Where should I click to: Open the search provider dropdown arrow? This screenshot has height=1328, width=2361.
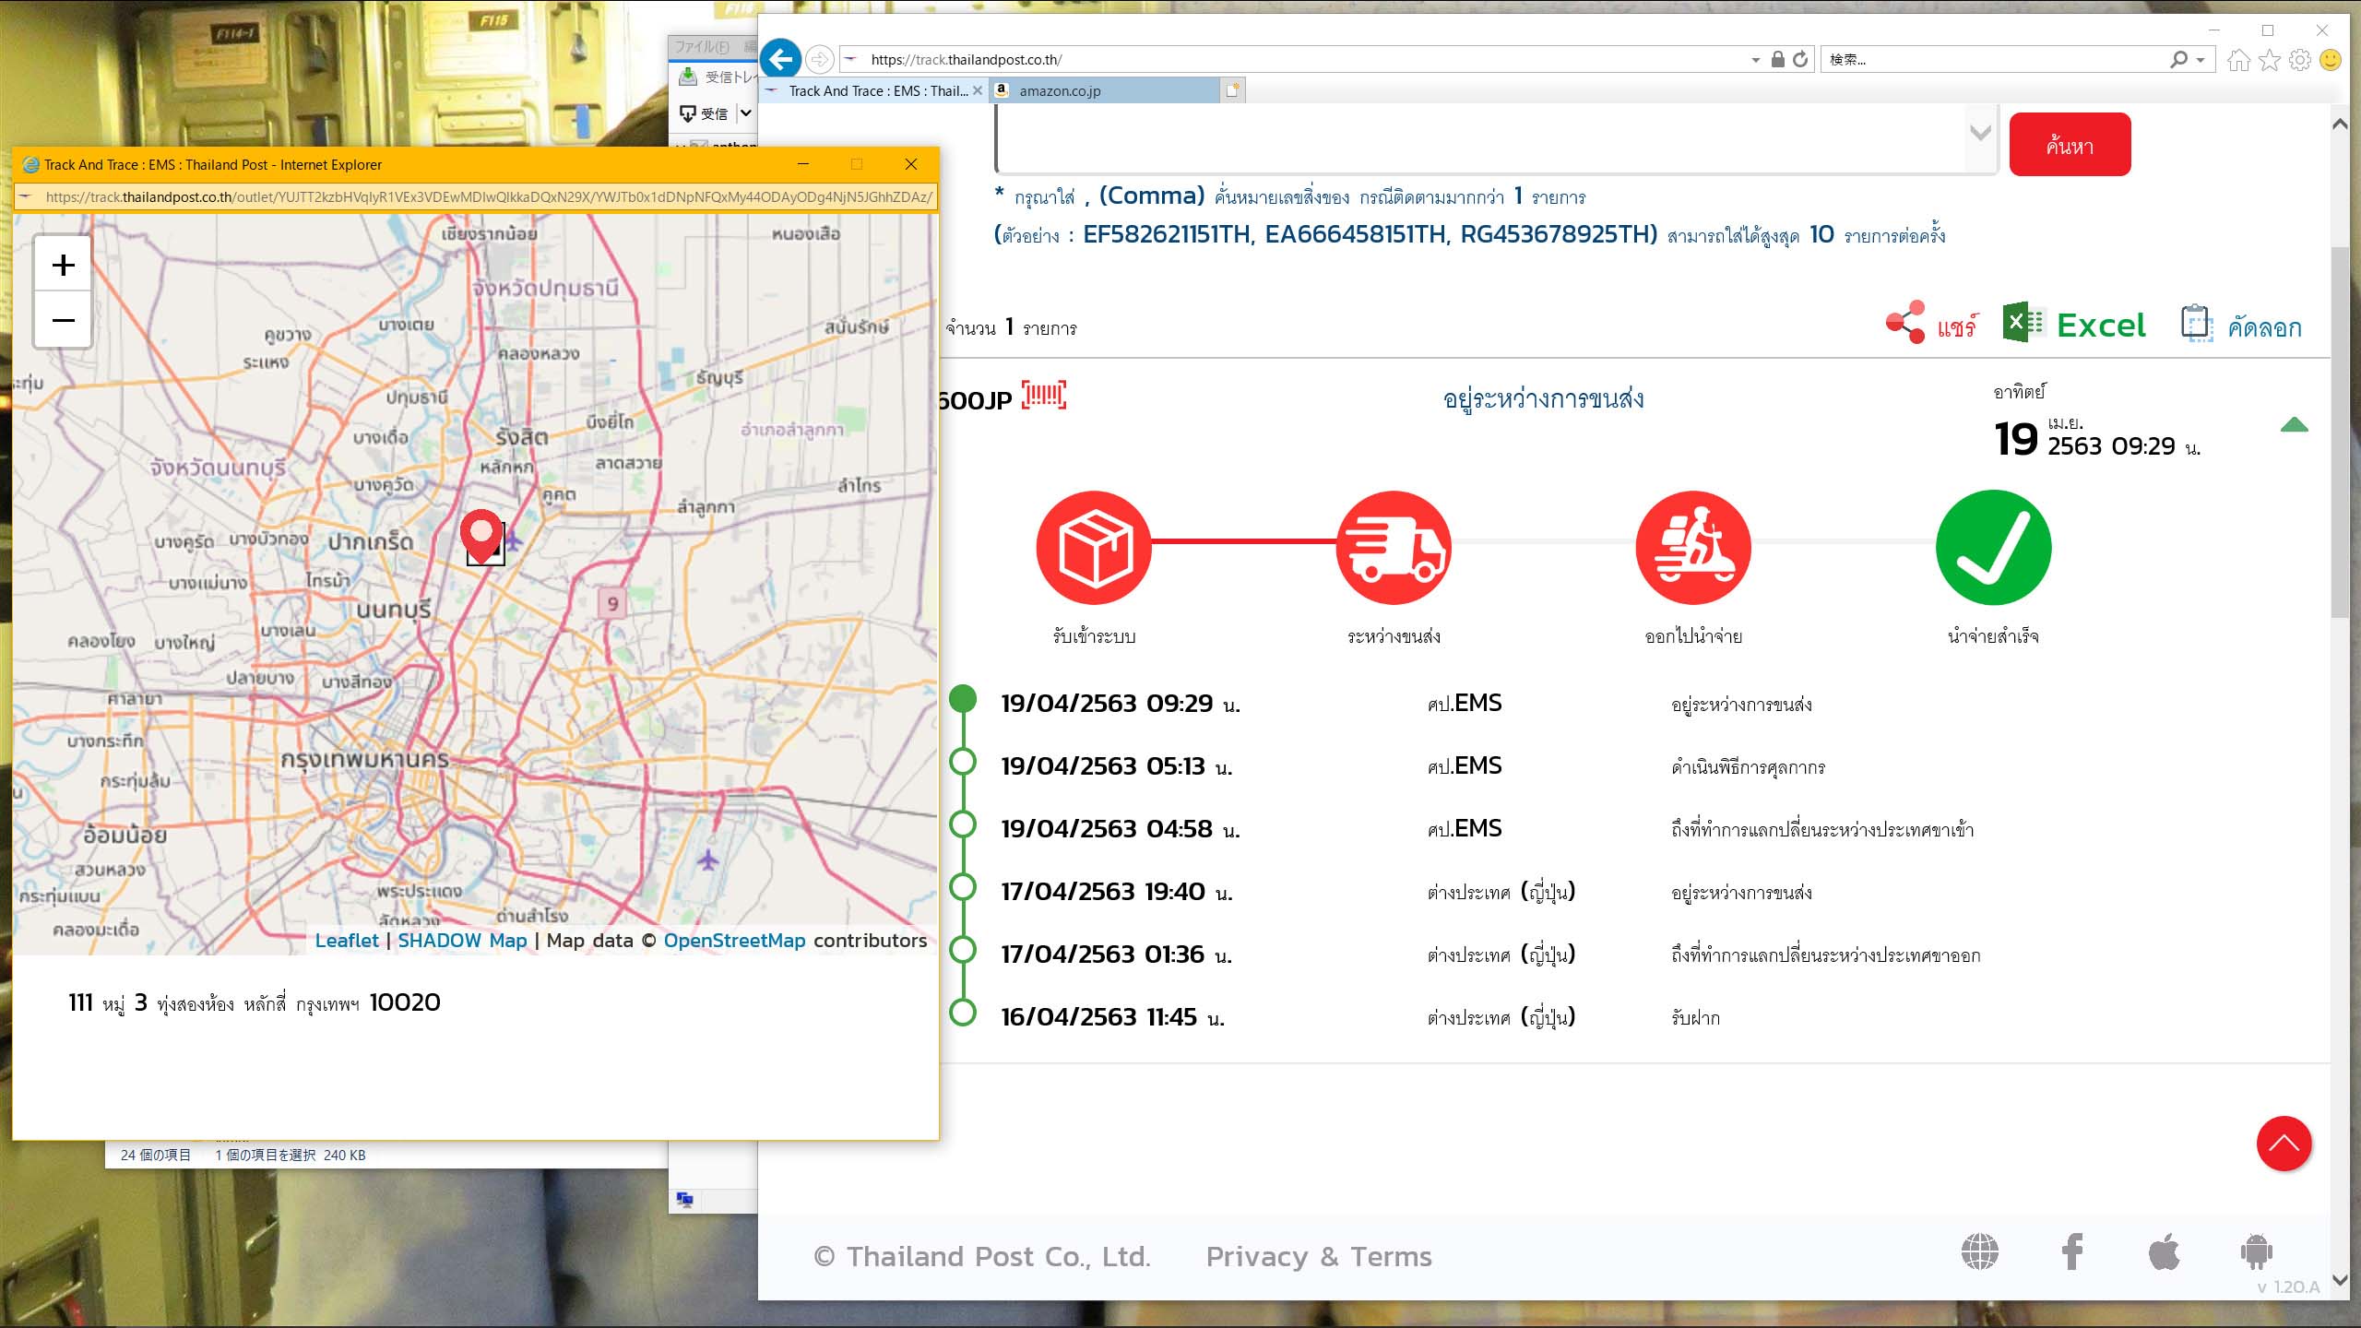2201,60
